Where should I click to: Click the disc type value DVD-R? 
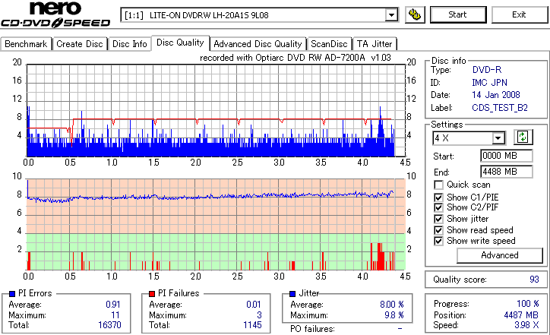pos(487,70)
